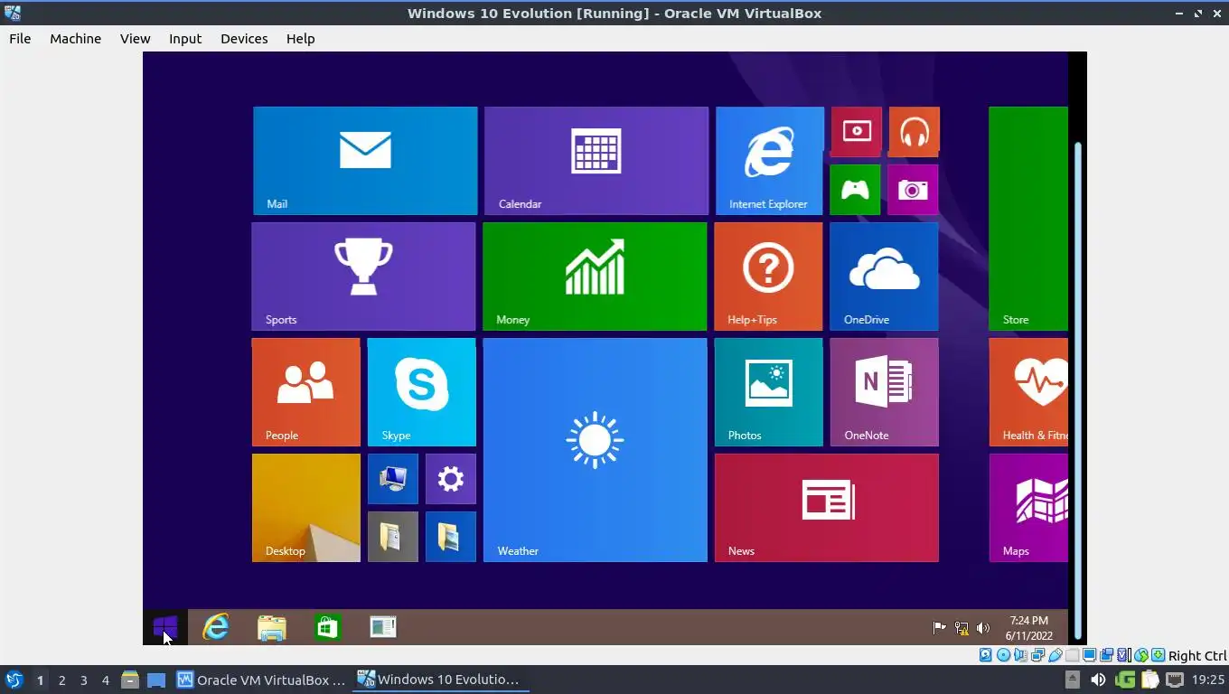This screenshot has height=694, width=1229.
Task: Open the Maps tile
Action: click(1028, 508)
